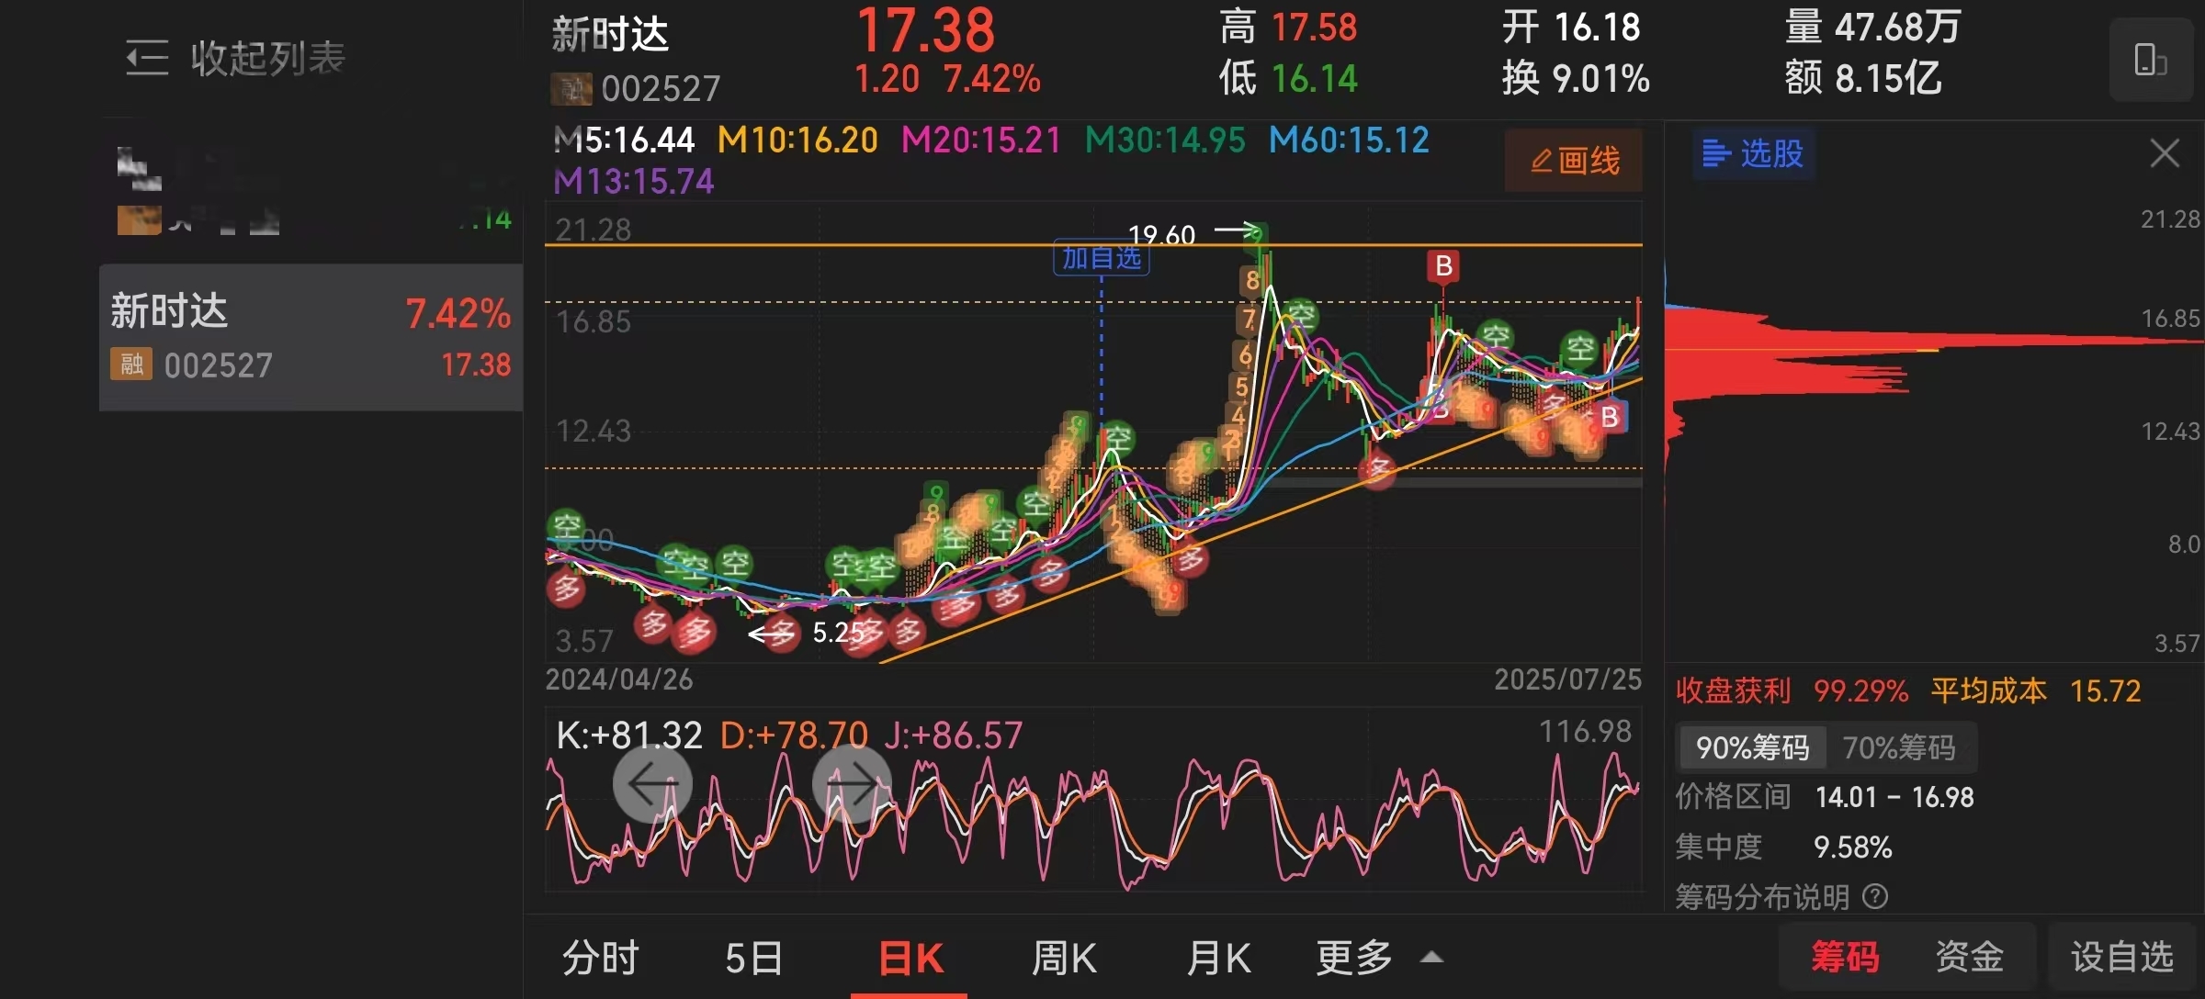Click the M30:14.95 moving average label
The height and width of the screenshot is (999, 2205).
tap(1165, 140)
